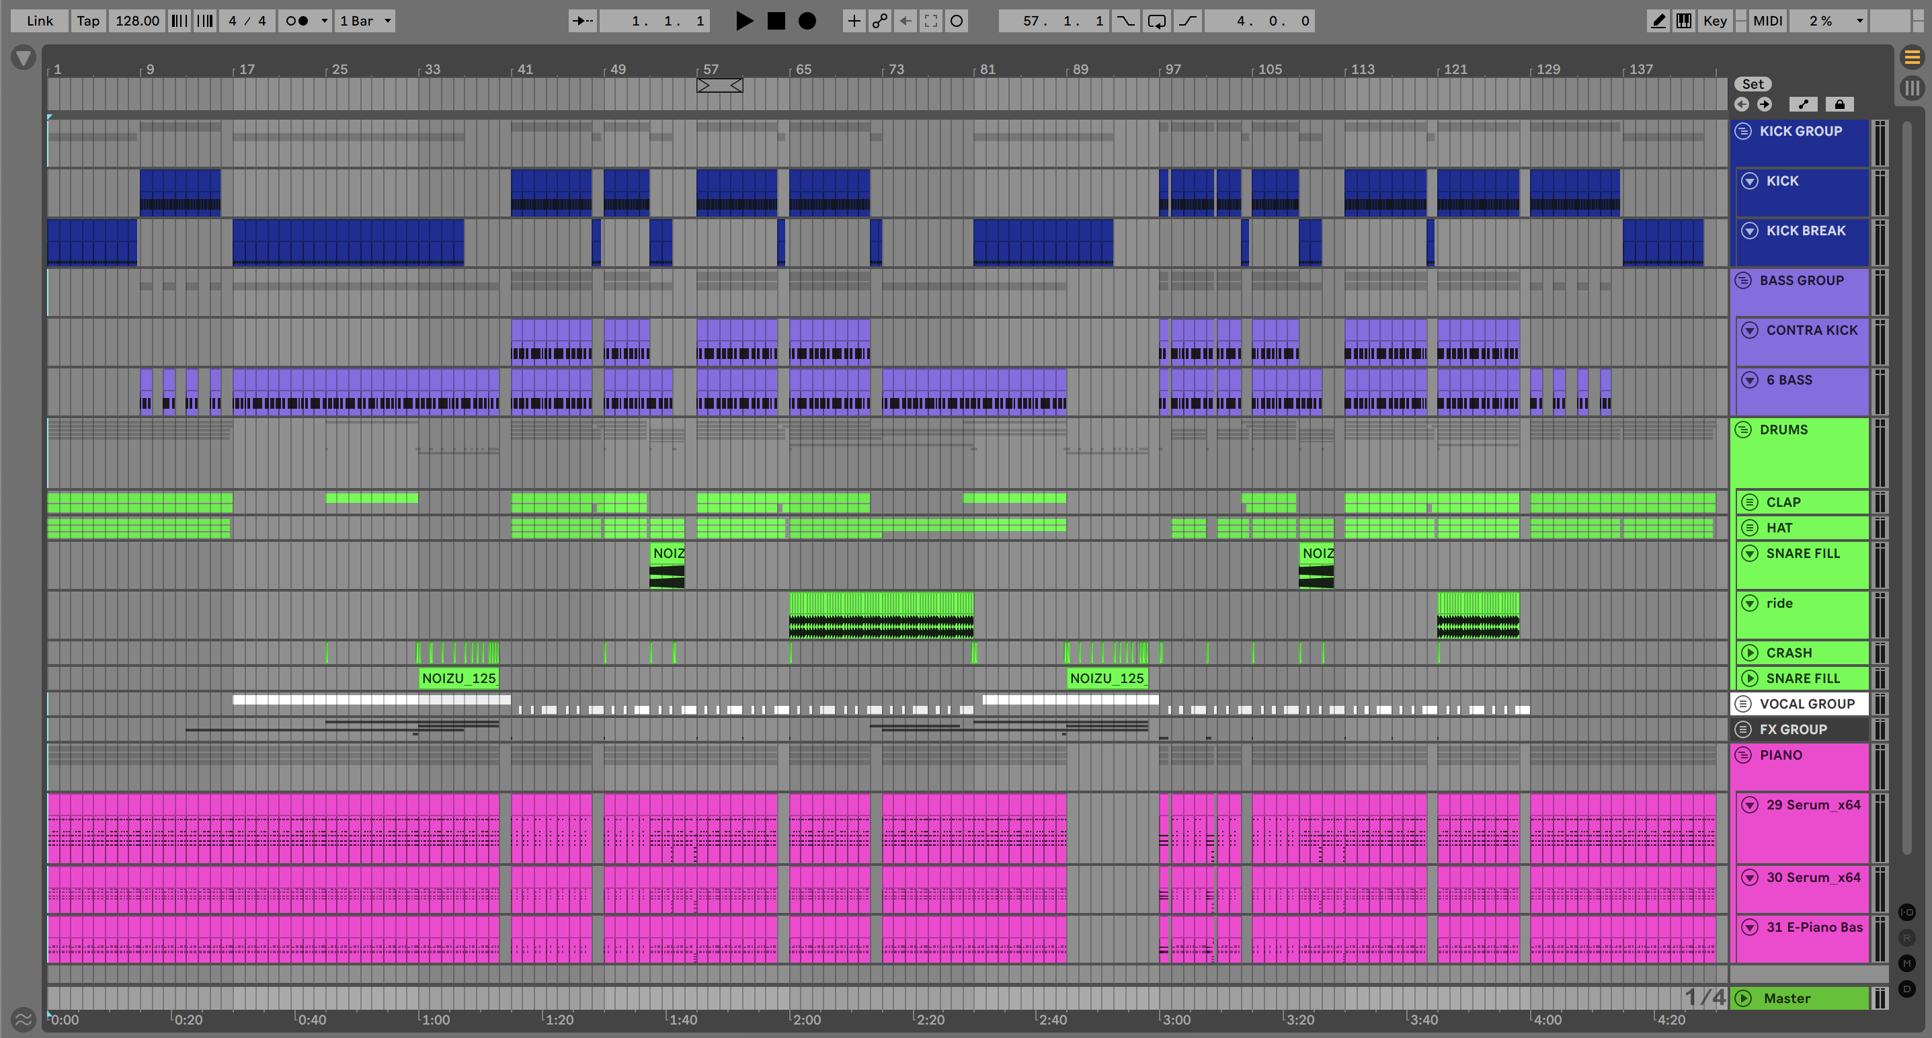
Task: Open MIDI map mode
Action: click(1767, 21)
